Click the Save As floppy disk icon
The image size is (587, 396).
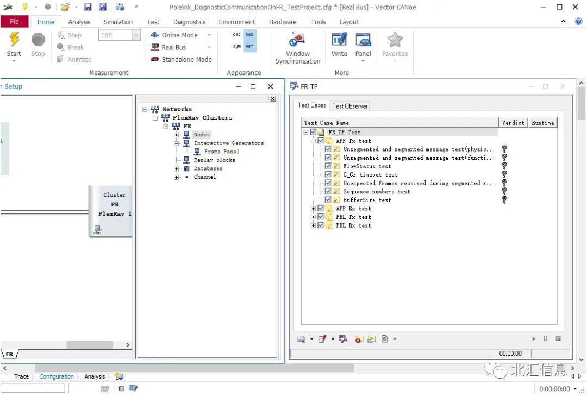pyautogui.click(x=102, y=7)
